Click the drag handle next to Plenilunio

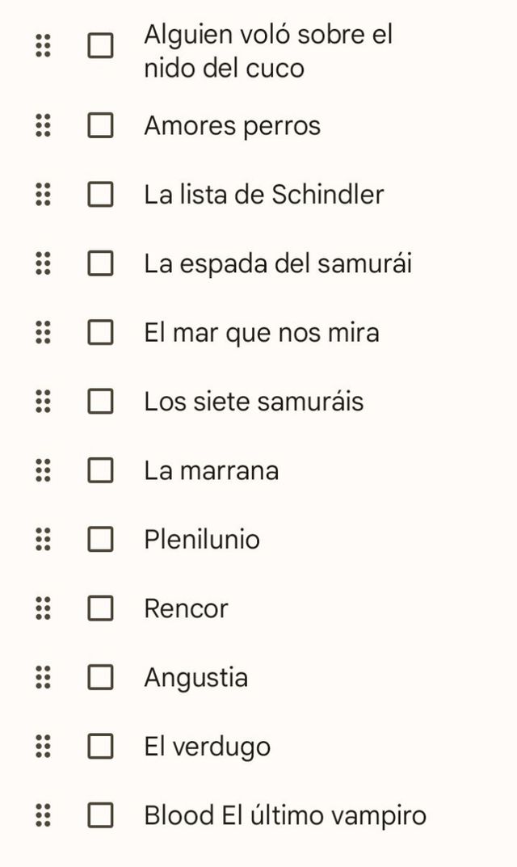tap(43, 539)
